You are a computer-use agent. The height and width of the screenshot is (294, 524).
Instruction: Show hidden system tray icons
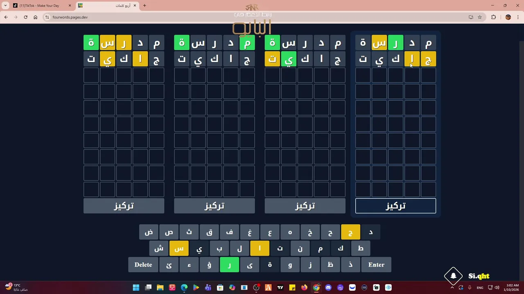point(452,287)
